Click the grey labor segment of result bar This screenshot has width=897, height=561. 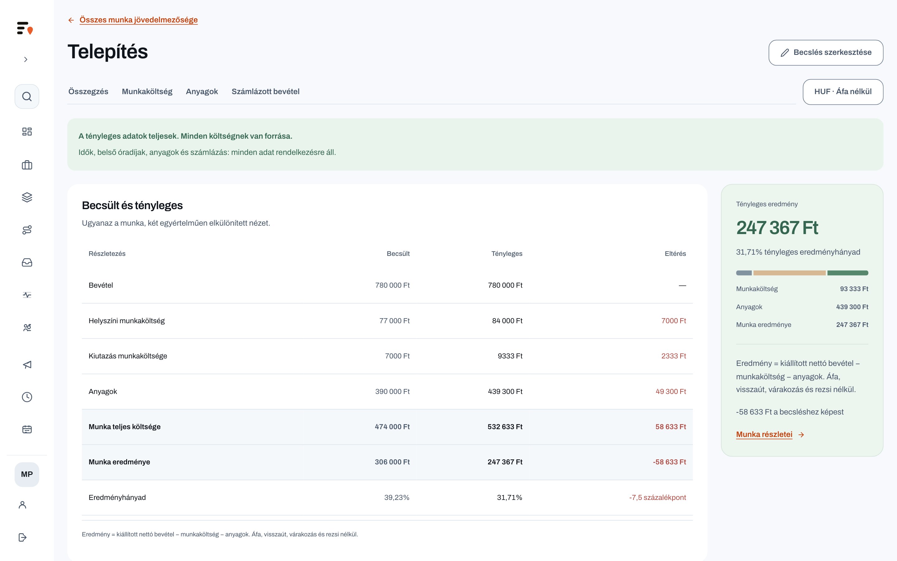coord(744,273)
